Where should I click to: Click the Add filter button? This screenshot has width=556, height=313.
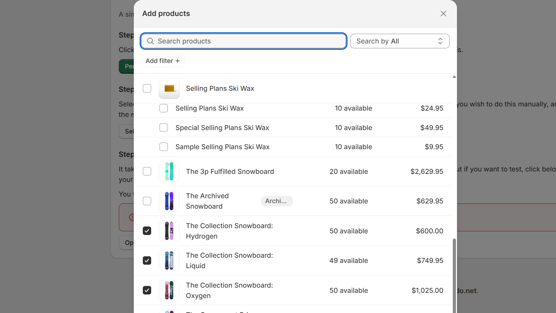click(163, 61)
